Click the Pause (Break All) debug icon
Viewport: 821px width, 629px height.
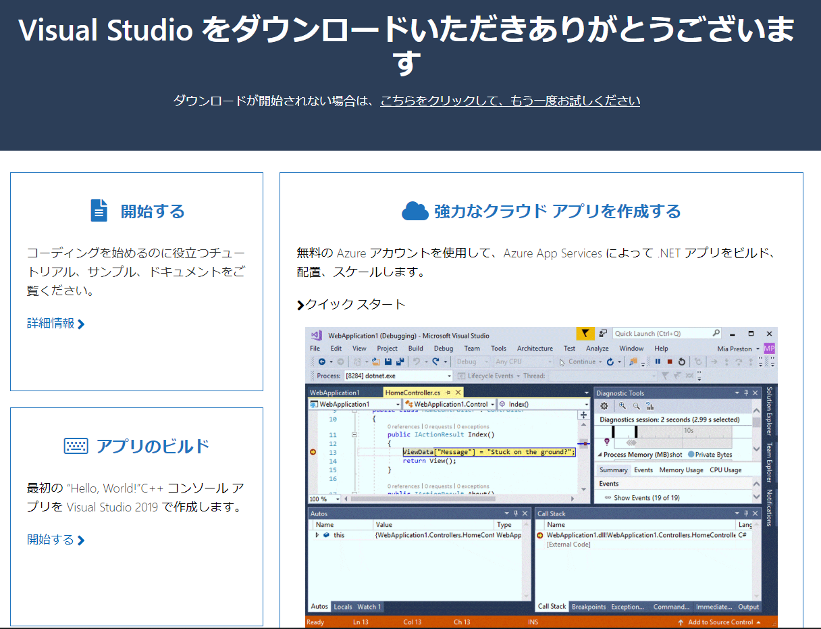pos(658,361)
